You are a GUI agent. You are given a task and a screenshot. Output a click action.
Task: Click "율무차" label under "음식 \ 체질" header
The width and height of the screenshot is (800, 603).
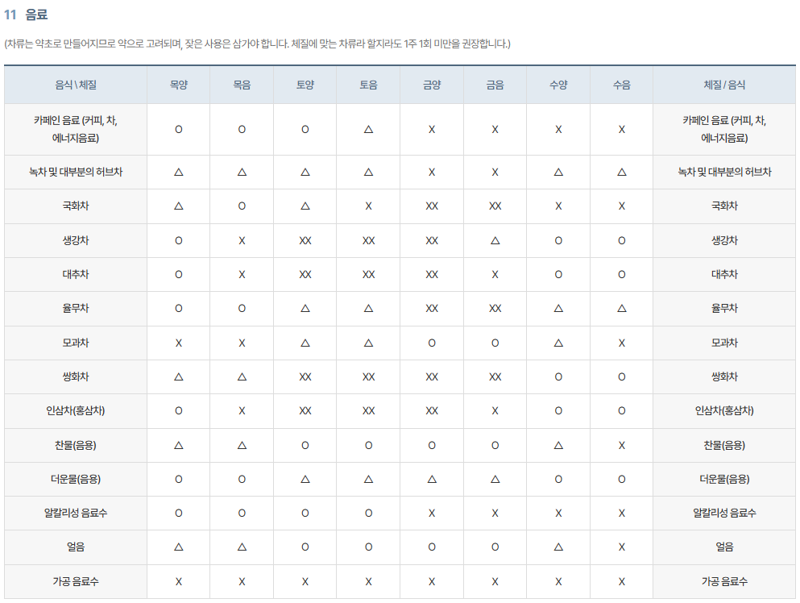click(x=76, y=309)
